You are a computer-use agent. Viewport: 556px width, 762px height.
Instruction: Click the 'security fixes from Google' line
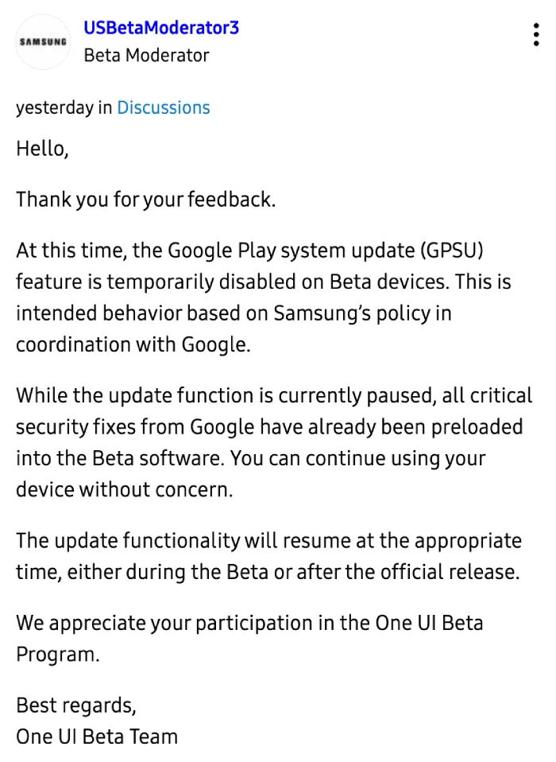click(x=269, y=426)
